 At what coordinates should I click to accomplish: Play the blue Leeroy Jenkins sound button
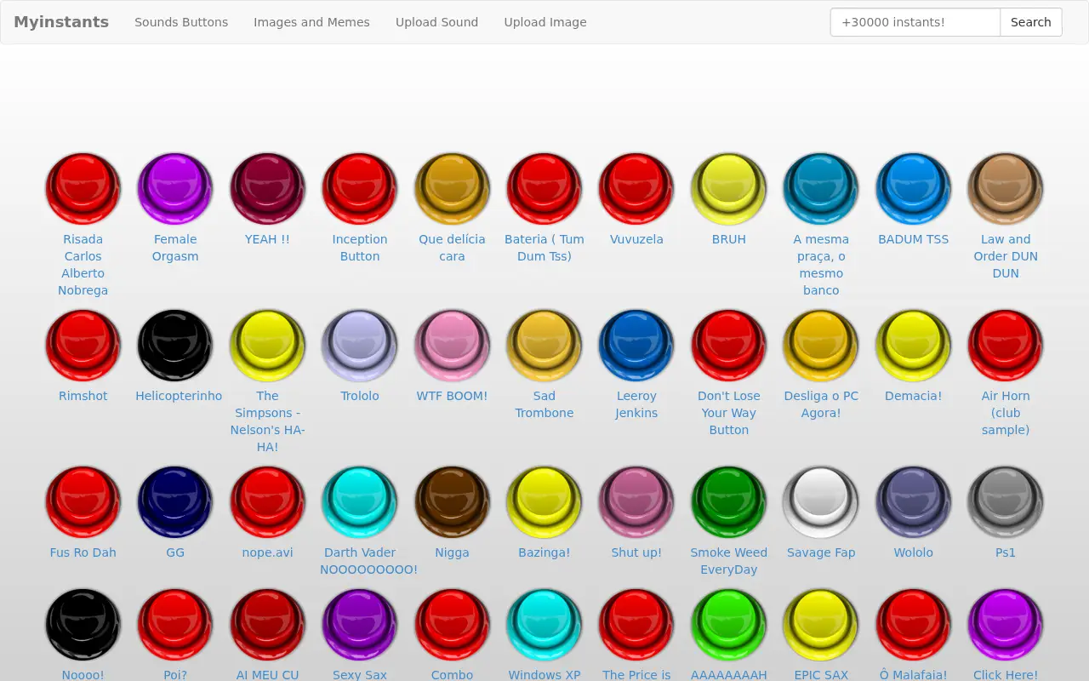point(636,346)
